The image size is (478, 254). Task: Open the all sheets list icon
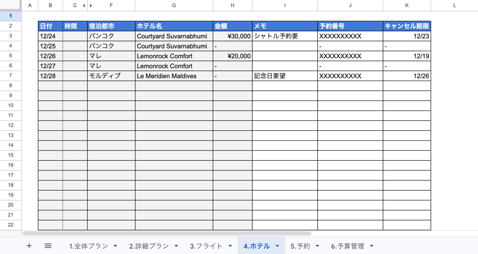click(48, 246)
